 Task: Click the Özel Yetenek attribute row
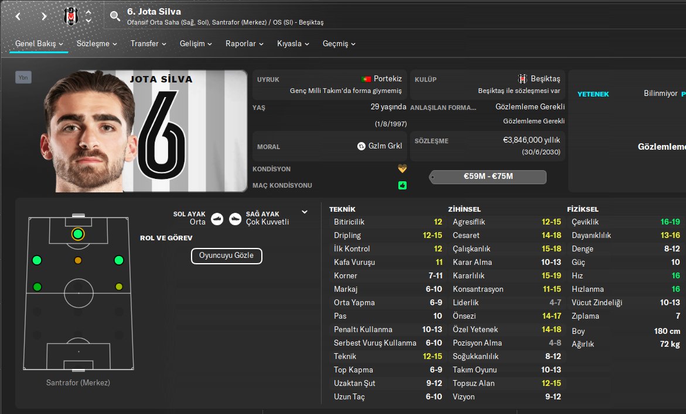pos(507,330)
